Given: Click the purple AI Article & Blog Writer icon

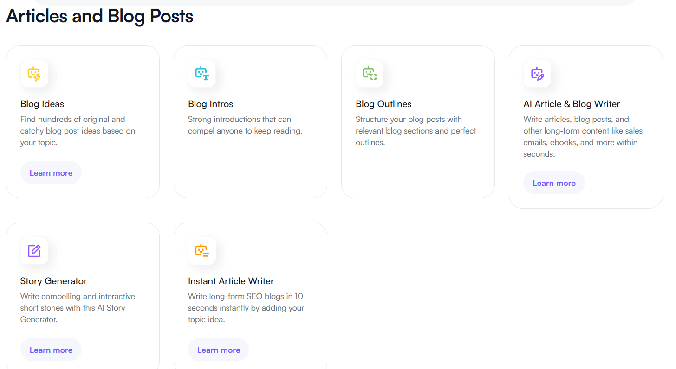Looking at the screenshot, I should (x=537, y=74).
